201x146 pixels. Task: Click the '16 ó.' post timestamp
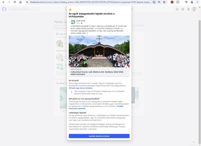tap(78, 23)
